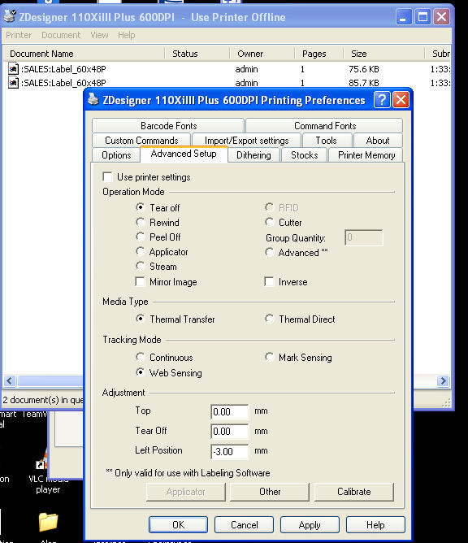Click the printer icon in the Printing Preferences title bar
Screen dimensions: 468x543
(93, 99)
